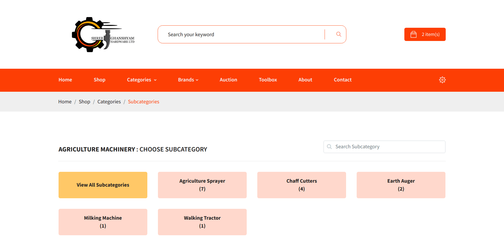Viewport: 504px width, 249px height.
Task: Click the Shop breadcrumb link
Action: click(x=84, y=102)
